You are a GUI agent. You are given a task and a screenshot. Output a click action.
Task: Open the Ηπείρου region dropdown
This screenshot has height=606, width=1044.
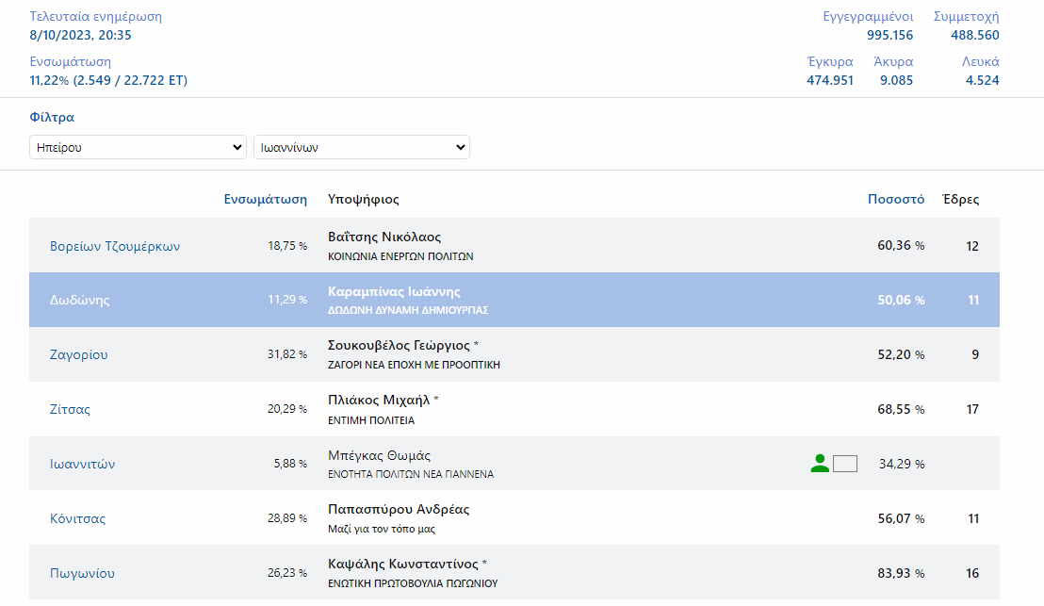tap(138, 147)
